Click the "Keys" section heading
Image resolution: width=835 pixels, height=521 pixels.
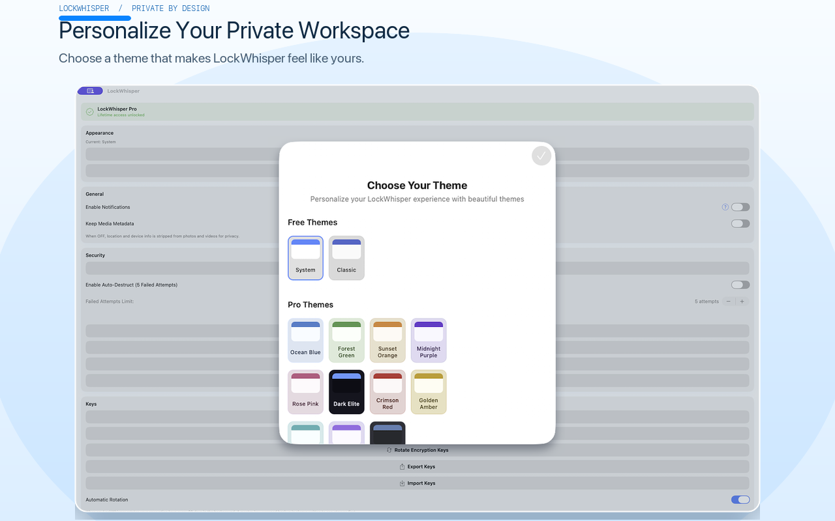click(91, 404)
